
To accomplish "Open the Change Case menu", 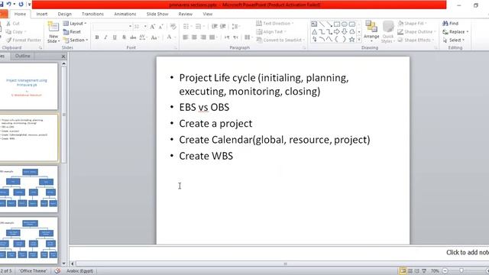I will tap(154, 37).
